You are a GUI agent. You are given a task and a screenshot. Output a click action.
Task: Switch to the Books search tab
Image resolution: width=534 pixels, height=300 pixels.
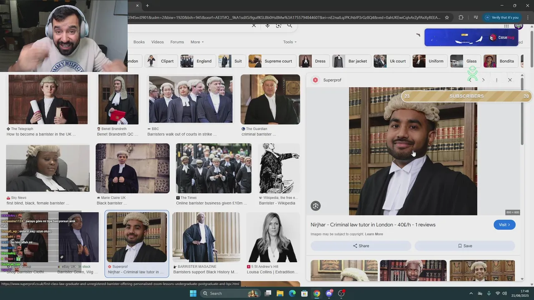[x=139, y=42]
